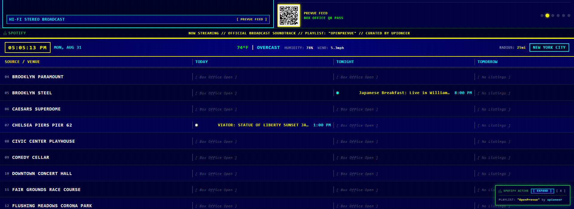Select the fifth carousel dot
The height and width of the screenshot is (209, 574).
tap(564, 16)
